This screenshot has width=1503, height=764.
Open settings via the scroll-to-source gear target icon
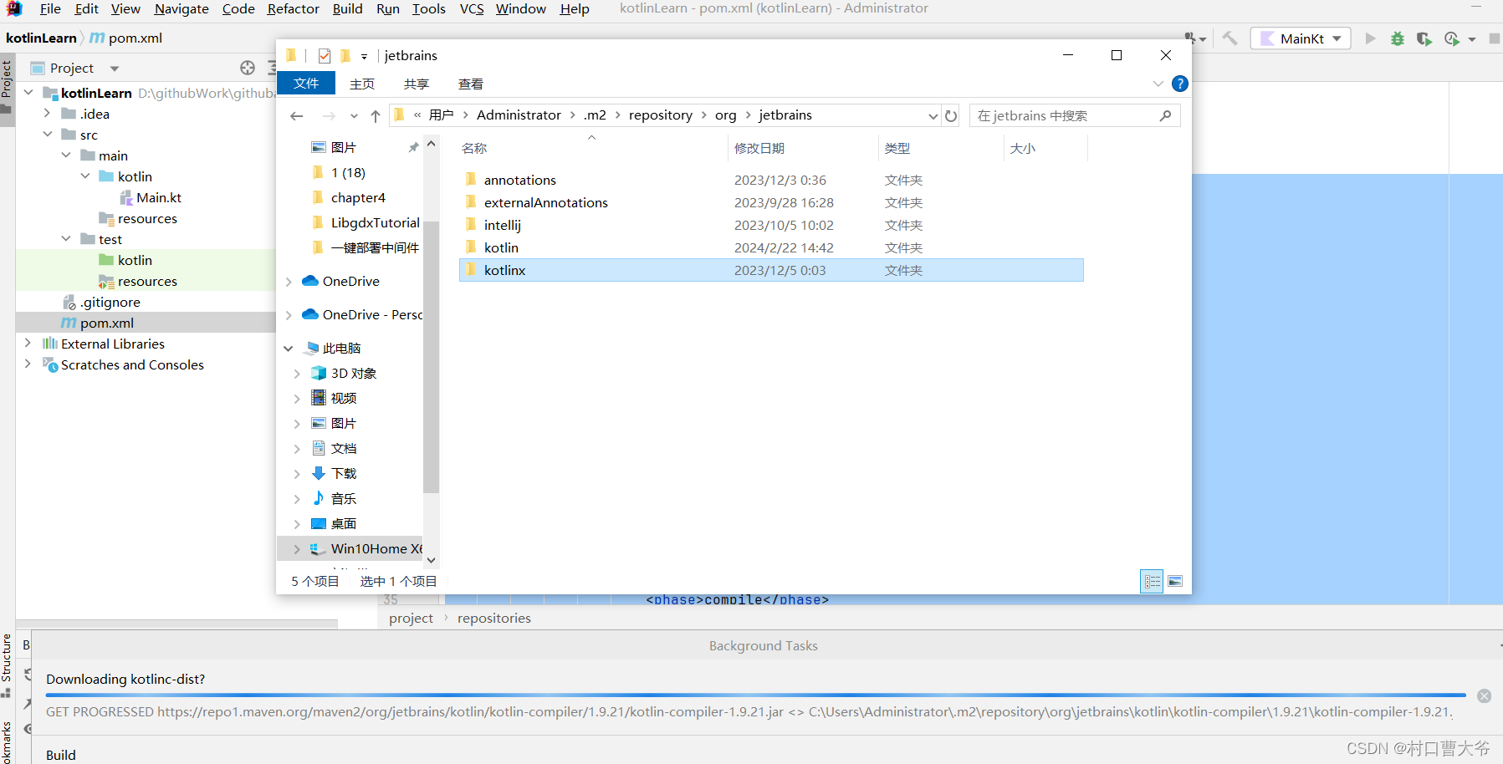point(248,68)
